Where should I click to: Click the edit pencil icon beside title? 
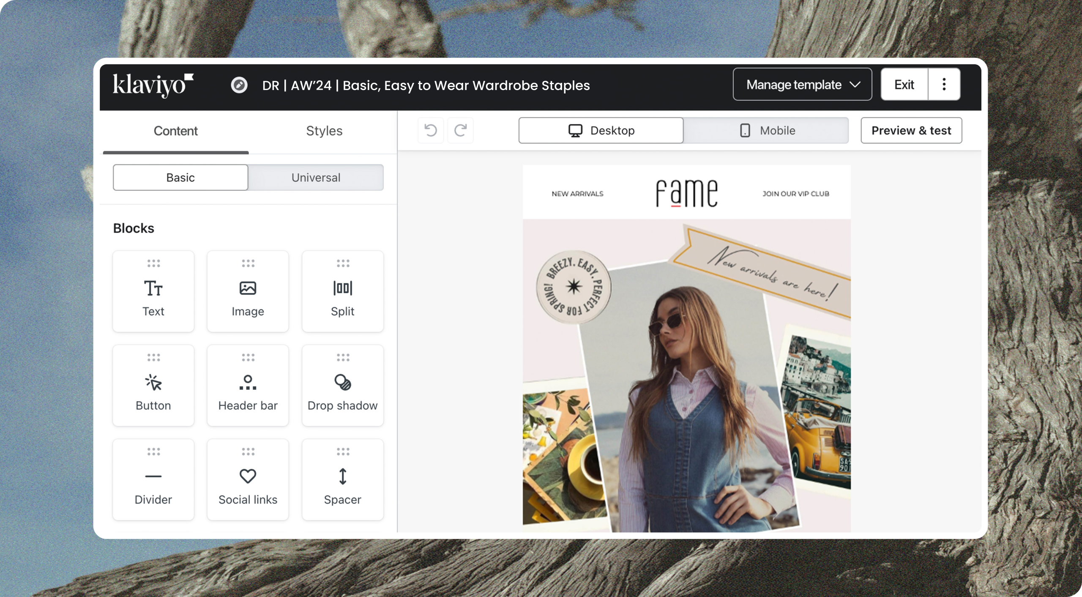pyautogui.click(x=239, y=85)
